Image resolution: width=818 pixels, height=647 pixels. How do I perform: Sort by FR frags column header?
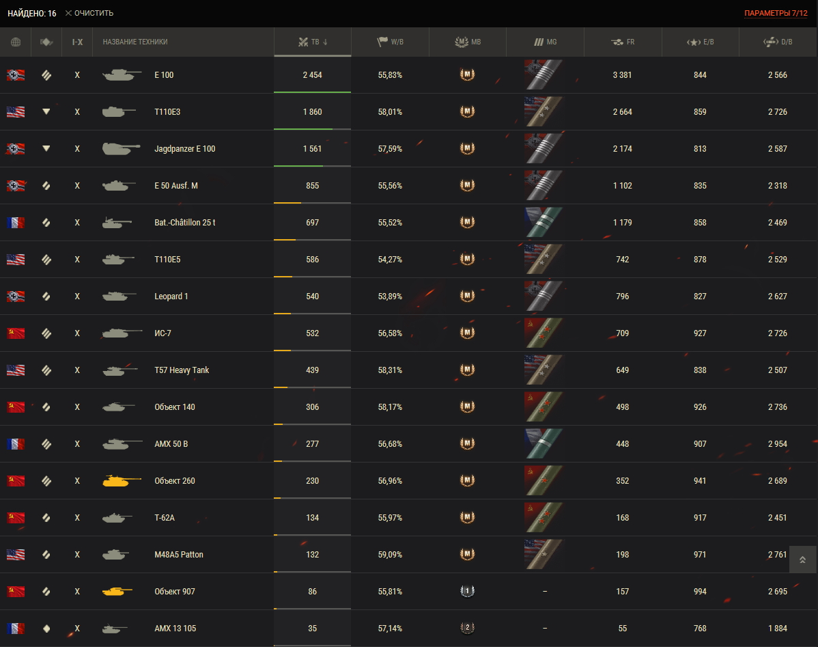tap(623, 42)
